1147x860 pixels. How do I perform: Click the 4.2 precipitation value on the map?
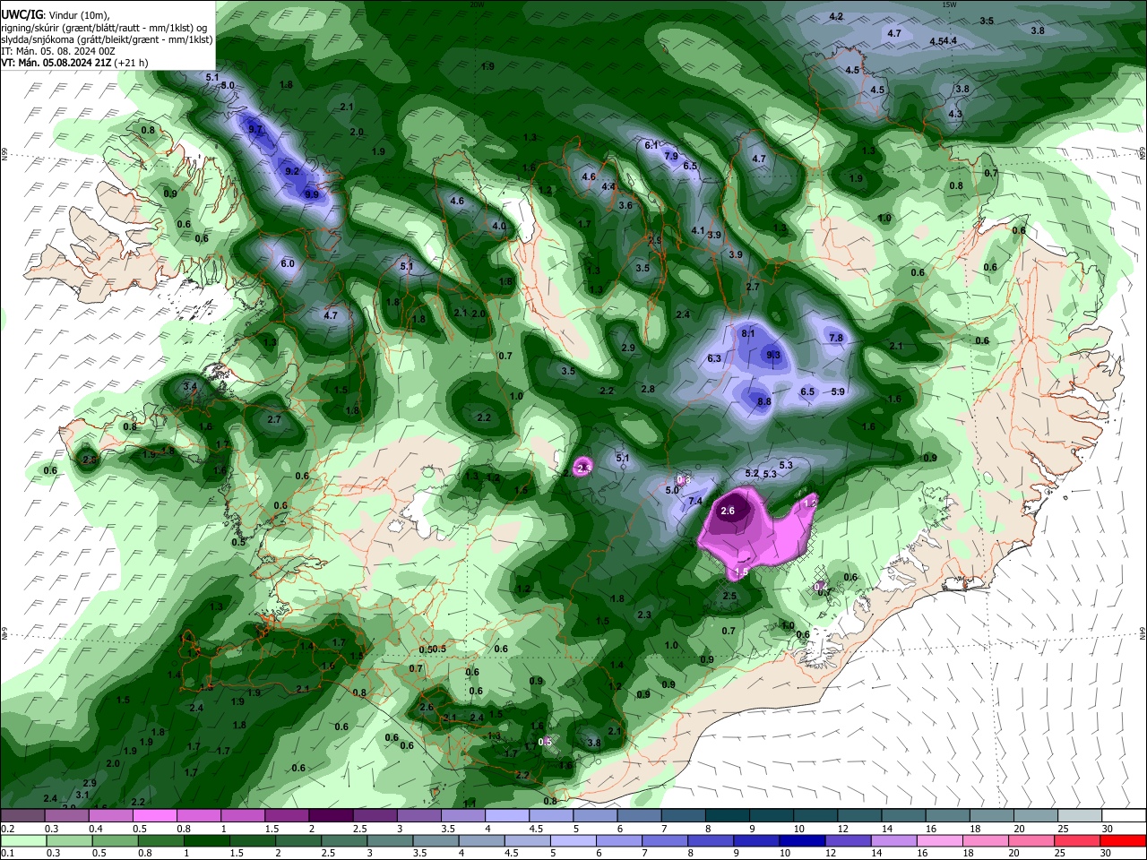(836, 17)
